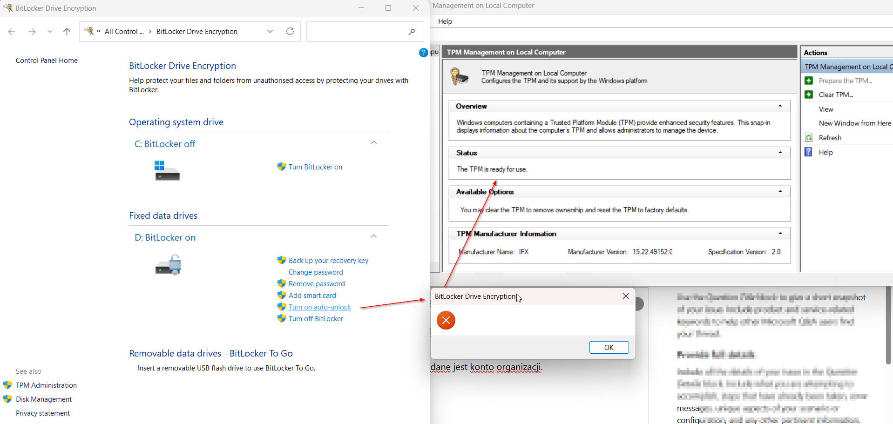Click the C: drive icon
The width and height of the screenshot is (893, 424).
click(167, 170)
